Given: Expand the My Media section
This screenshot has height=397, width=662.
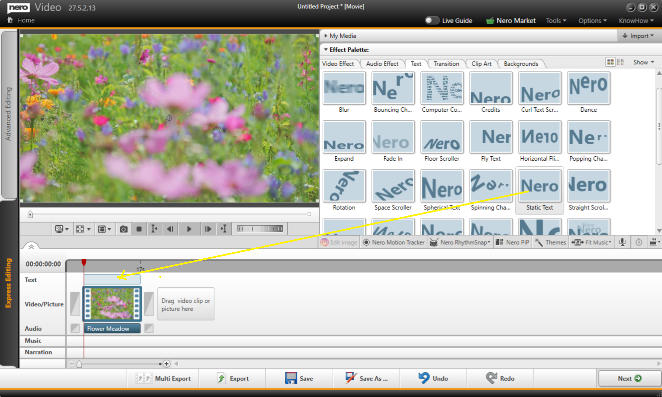Looking at the screenshot, I should [342, 36].
